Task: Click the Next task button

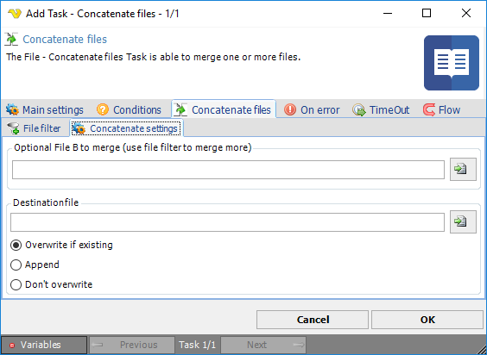Action: pos(263,345)
